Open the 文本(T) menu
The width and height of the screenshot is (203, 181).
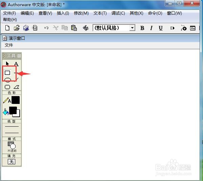[100, 13]
